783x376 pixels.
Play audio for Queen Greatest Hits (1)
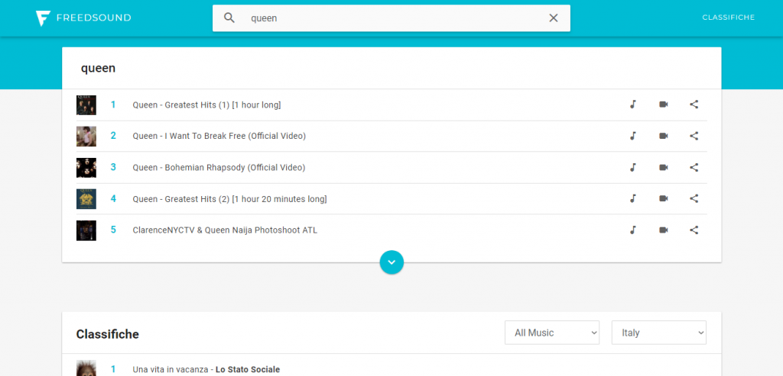pos(632,104)
